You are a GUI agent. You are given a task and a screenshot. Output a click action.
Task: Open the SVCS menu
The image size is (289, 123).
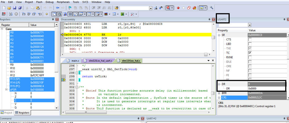[85, 2]
